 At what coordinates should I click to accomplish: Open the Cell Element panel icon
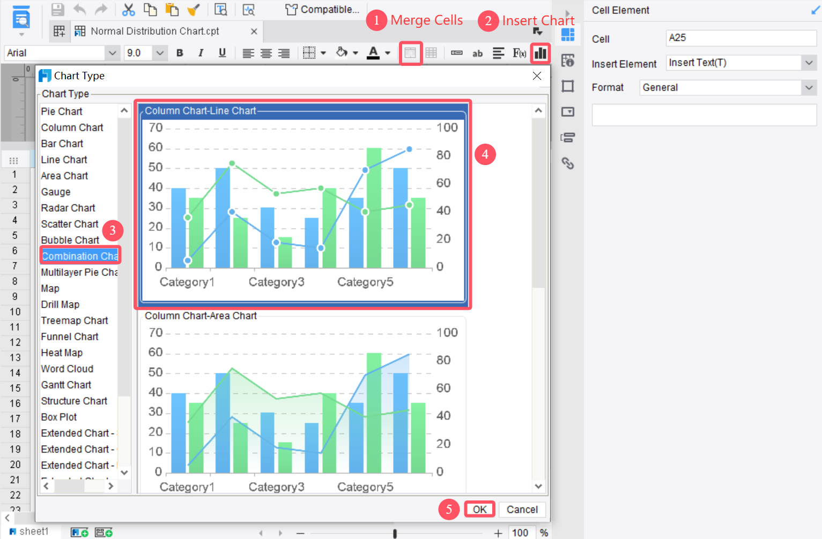[x=567, y=34]
